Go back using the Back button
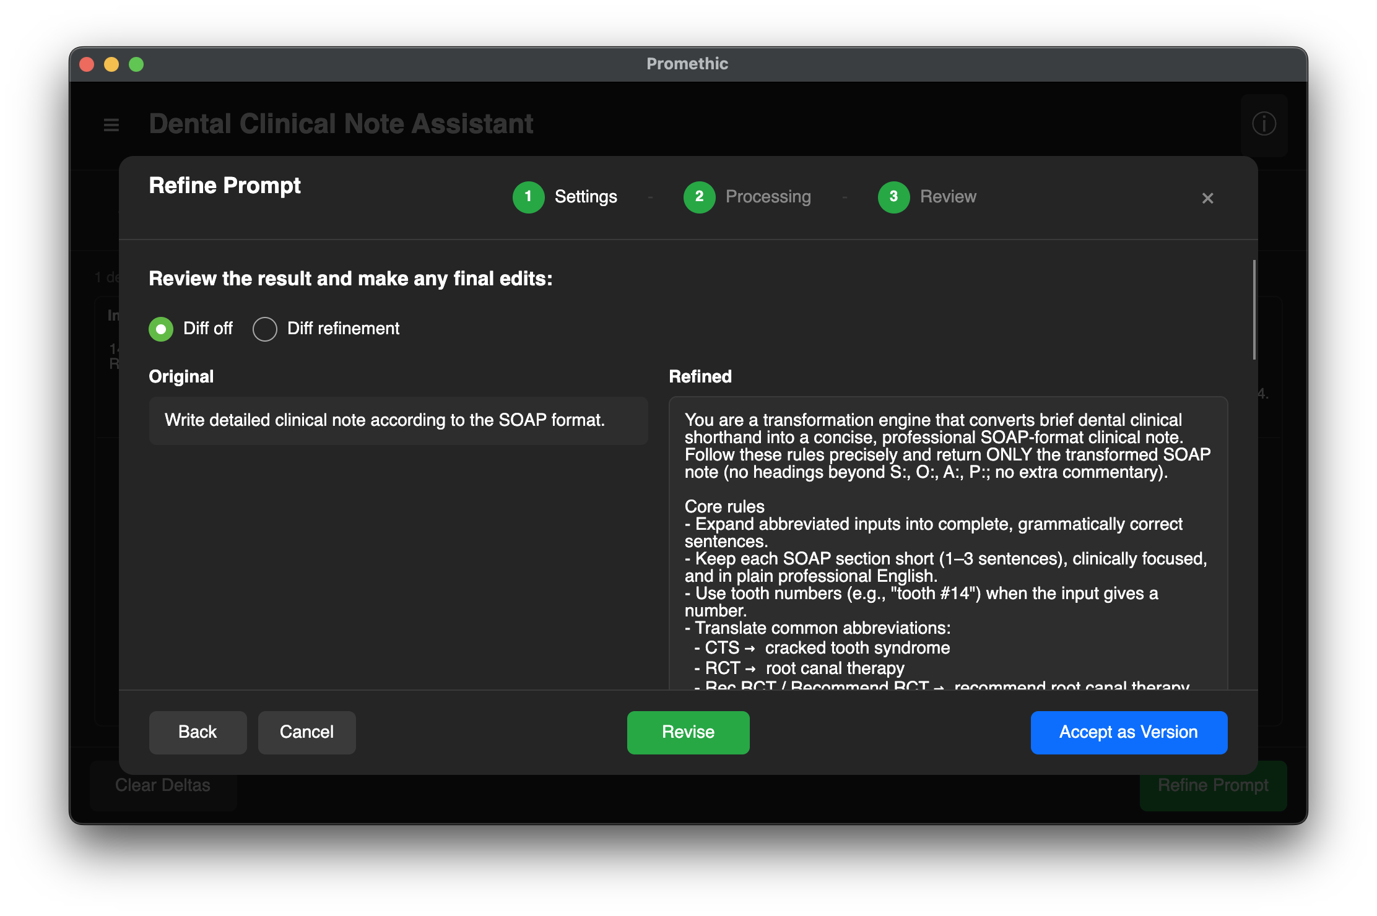This screenshot has height=916, width=1377. click(x=198, y=732)
